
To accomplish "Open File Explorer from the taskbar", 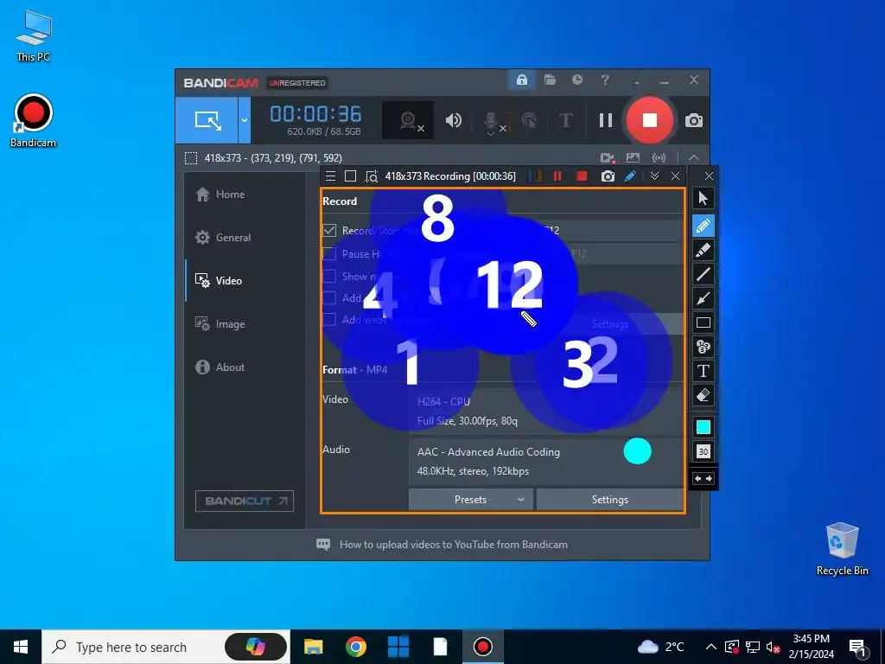I will (313, 647).
